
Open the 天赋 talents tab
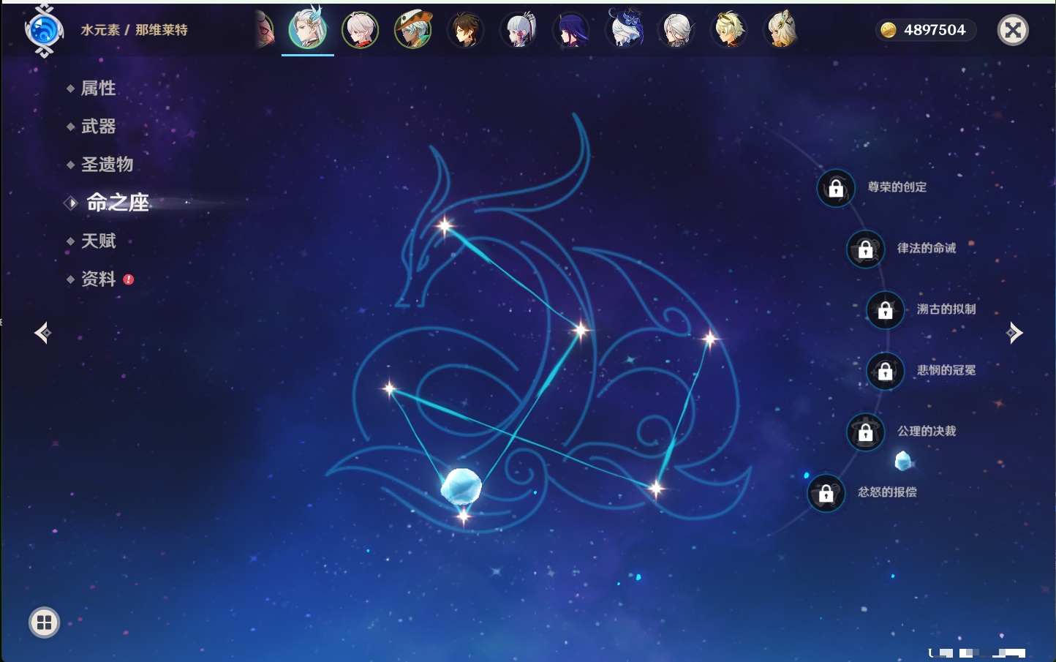click(x=98, y=241)
